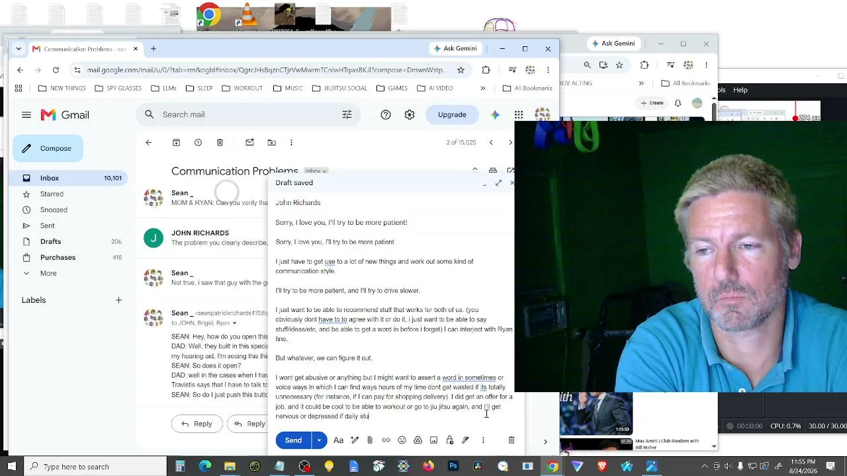Open Gmail settings gear
This screenshot has height=476, width=847.
tap(410, 114)
